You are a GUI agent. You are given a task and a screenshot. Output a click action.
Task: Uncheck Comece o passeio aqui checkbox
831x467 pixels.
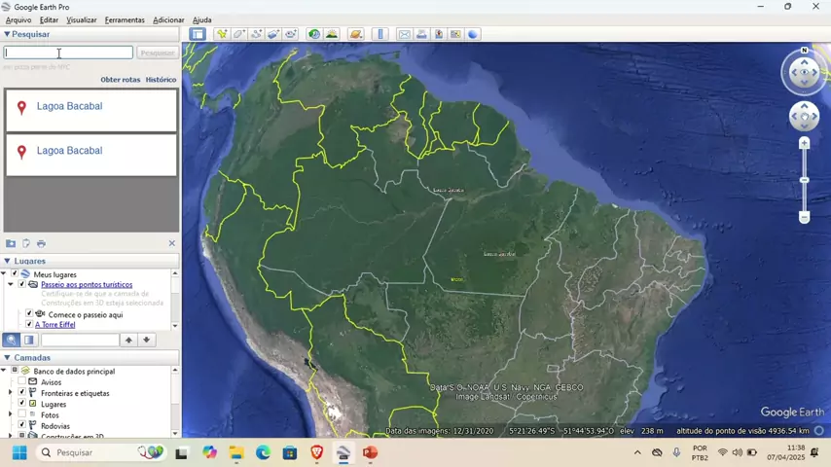pos(29,314)
